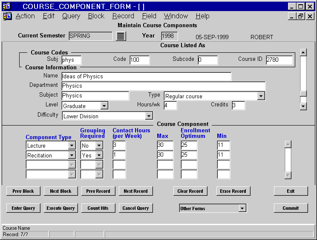
Task: Open the Query menu
Action: 71,16
